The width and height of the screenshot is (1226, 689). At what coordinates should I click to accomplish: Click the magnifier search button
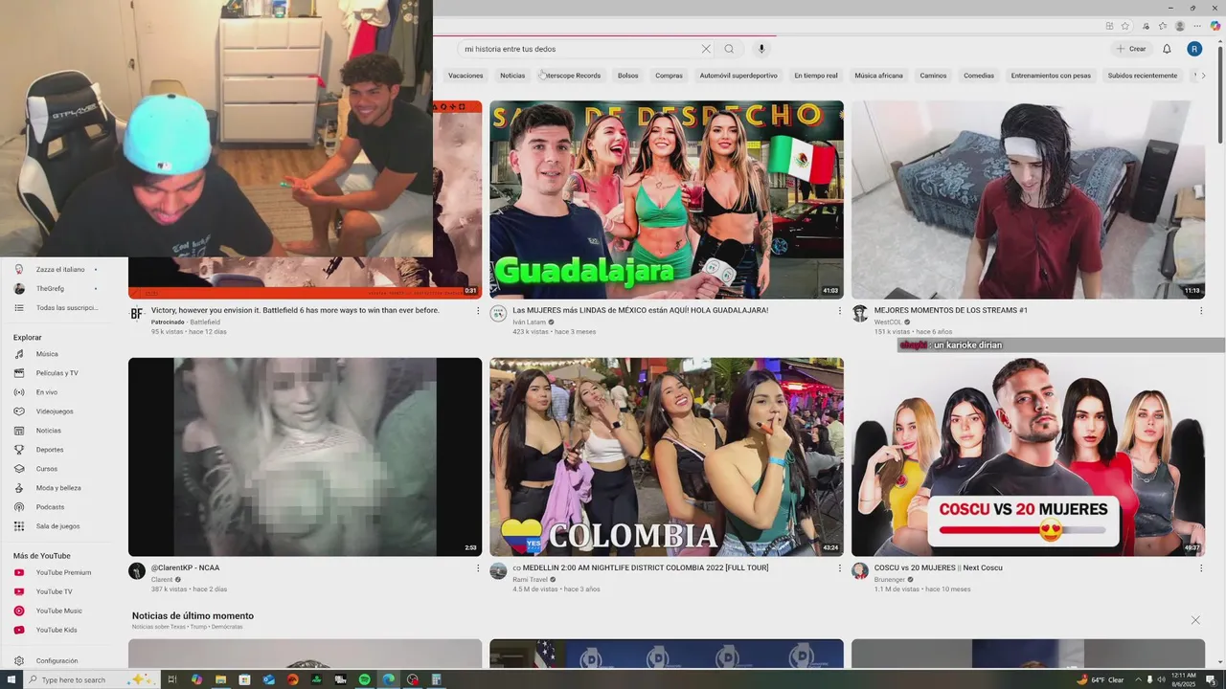tap(729, 49)
